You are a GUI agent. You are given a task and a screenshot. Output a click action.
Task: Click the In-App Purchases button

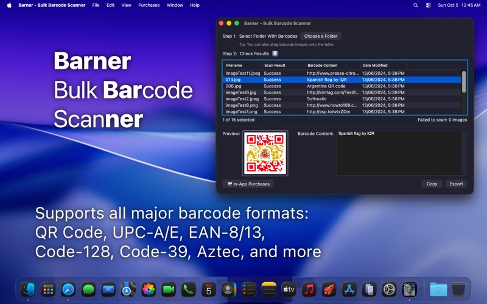(248, 184)
